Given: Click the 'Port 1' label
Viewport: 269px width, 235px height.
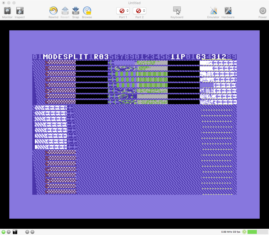Looking at the screenshot, I should coord(123,17).
